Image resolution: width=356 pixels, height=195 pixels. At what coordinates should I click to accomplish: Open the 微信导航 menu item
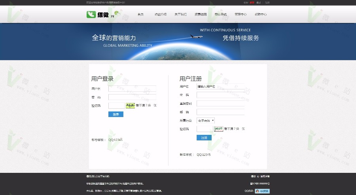[220, 14]
